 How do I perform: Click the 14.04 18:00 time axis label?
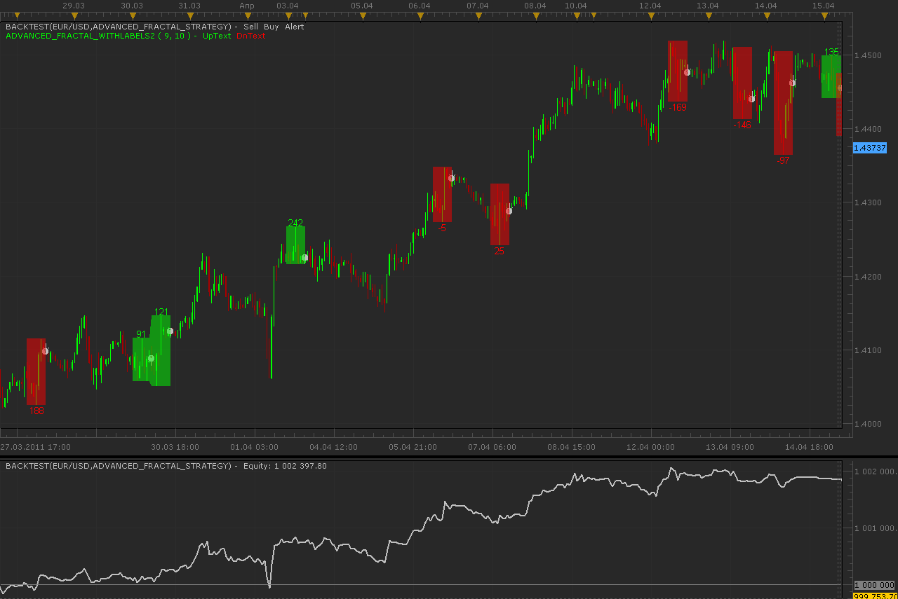click(x=810, y=447)
